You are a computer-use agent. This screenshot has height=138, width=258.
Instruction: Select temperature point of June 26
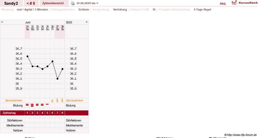53,61
